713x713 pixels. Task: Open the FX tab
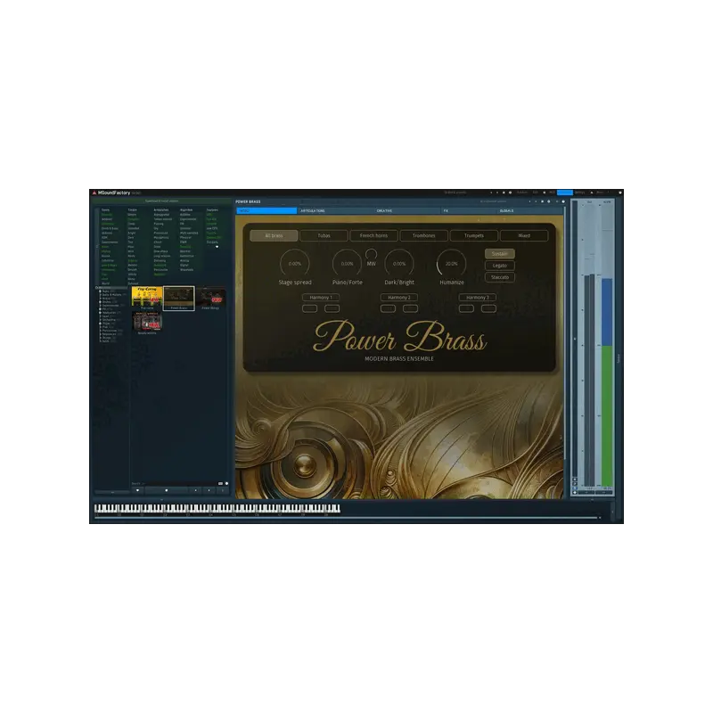click(x=447, y=211)
